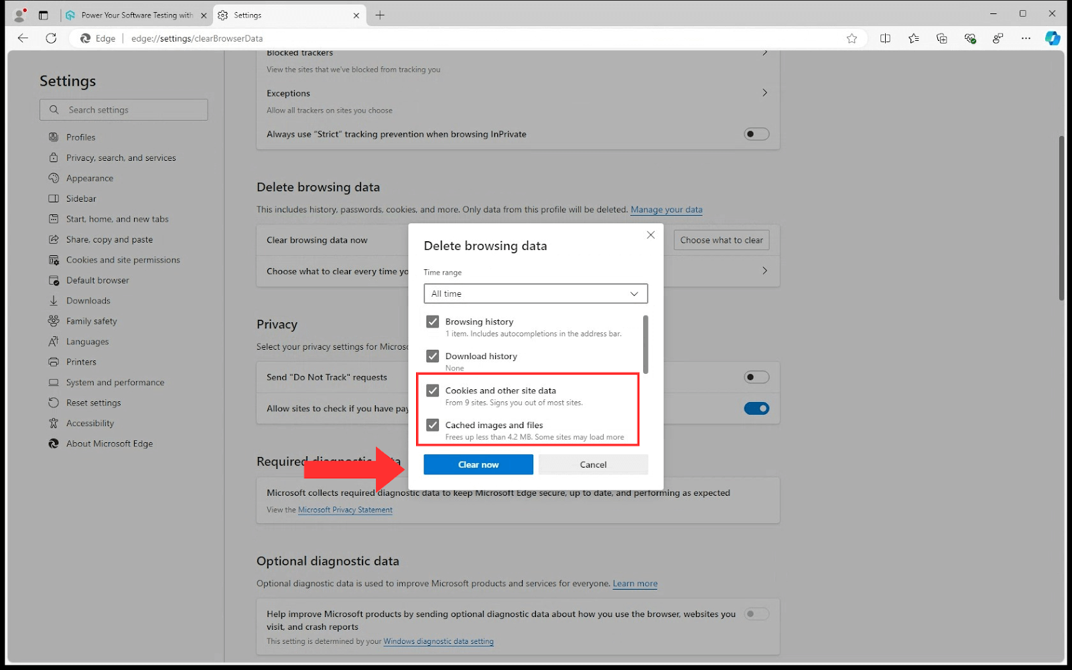The height and width of the screenshot is (670, 1072).
Task: Disable the 'Allow sites to check payment' toggle
Action: (756, 408)
